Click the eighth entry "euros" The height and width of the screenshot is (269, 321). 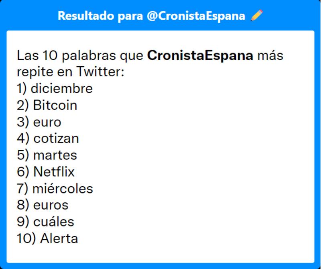pos(51,205)
